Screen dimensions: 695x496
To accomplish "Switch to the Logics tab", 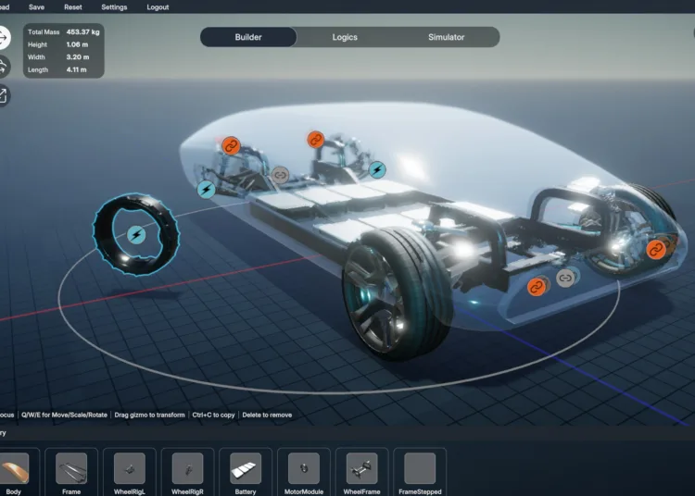I will tap(345, 37).
